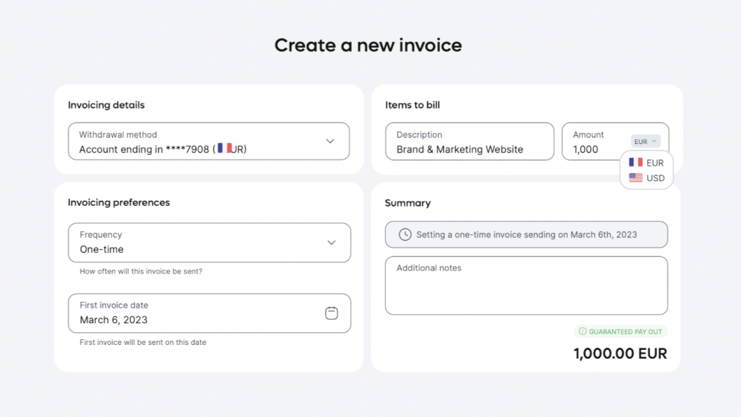Click the French flag next to EUR option
The height and width of the screenshot is (417, 741).
(x=636, y=162)
